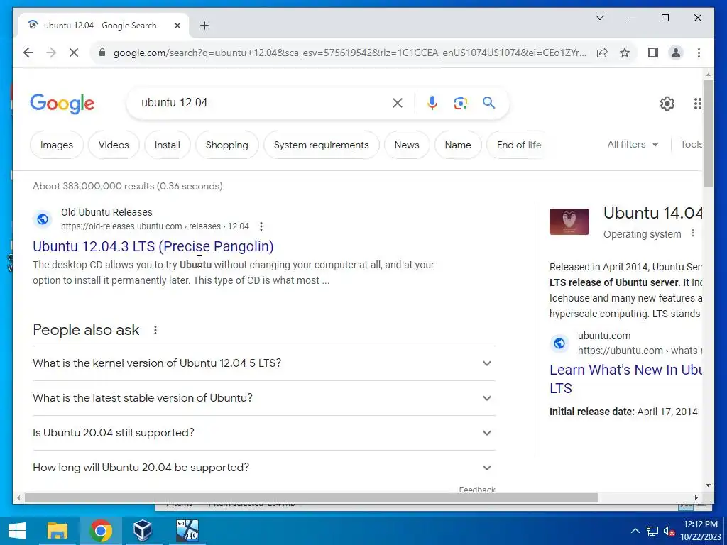Open Ubuntu 14.04 panel more options
The image size is (727, 545).
[693, 233]
